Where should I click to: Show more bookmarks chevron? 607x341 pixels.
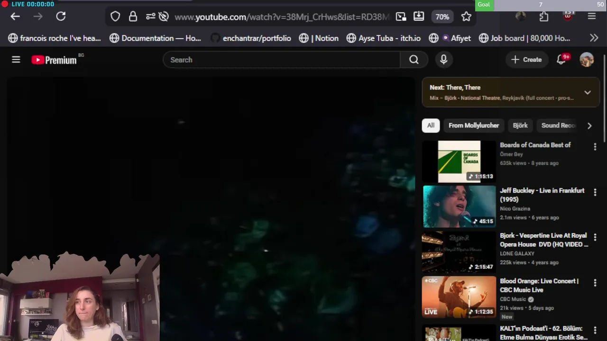point(594,38)
